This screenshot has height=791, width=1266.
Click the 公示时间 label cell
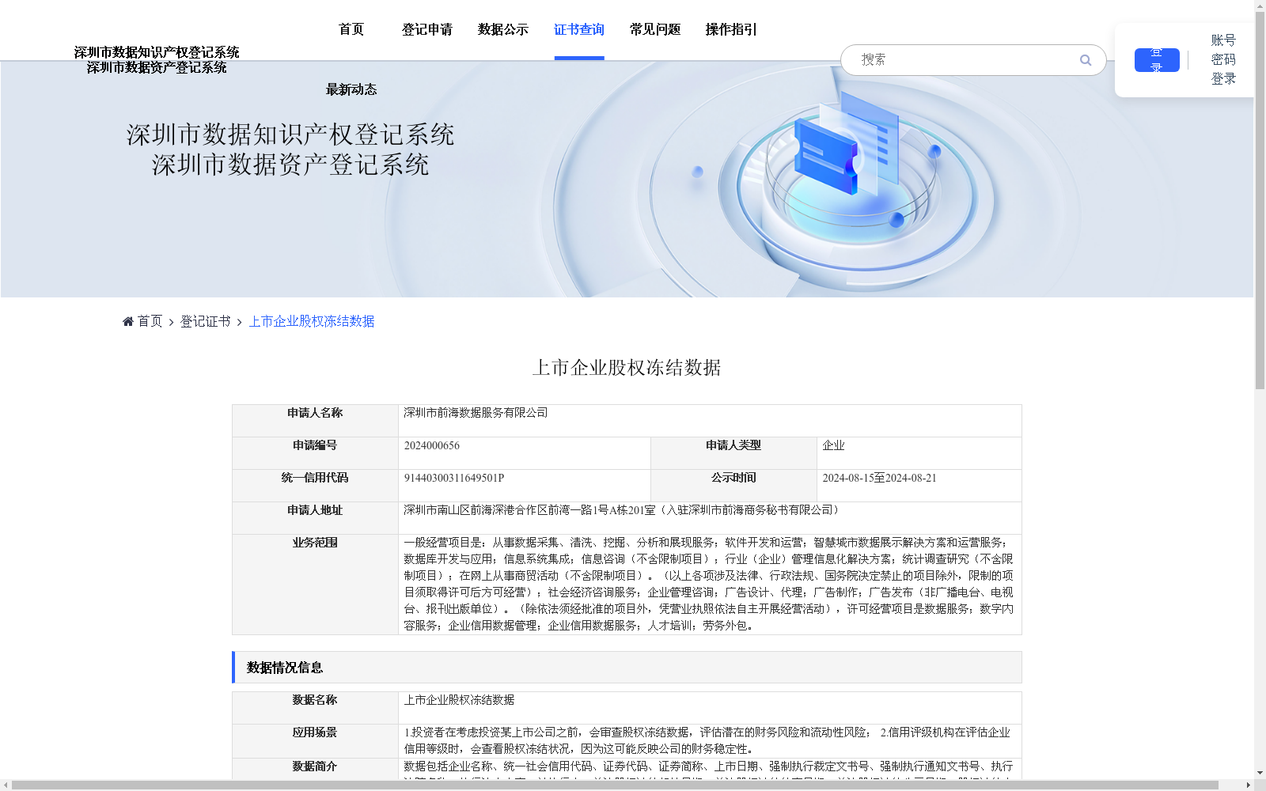(x=733, y=486)
